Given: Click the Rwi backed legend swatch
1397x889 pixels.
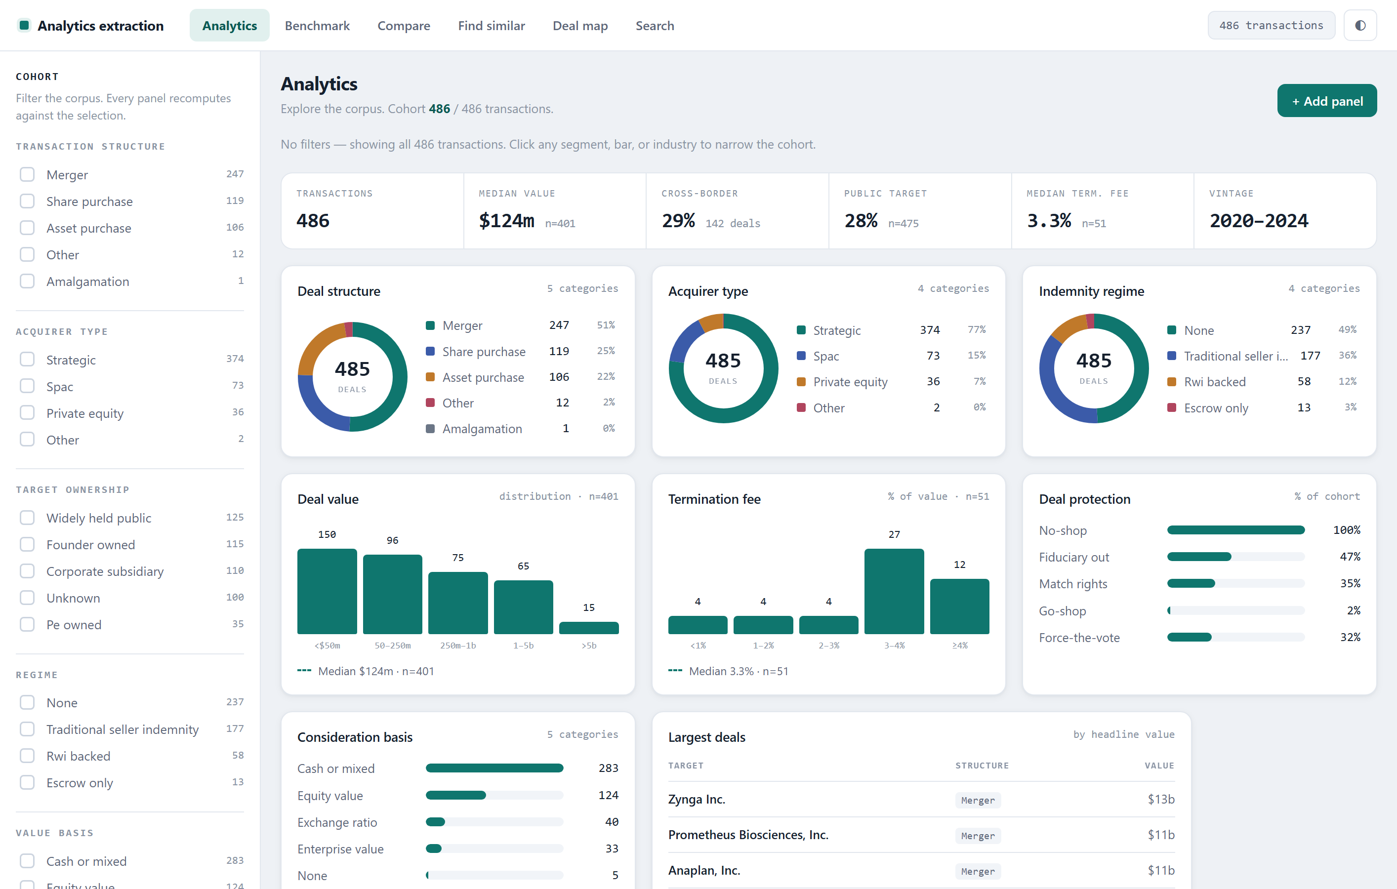Looking at the screenshot, I should (x=1171, y=382).
